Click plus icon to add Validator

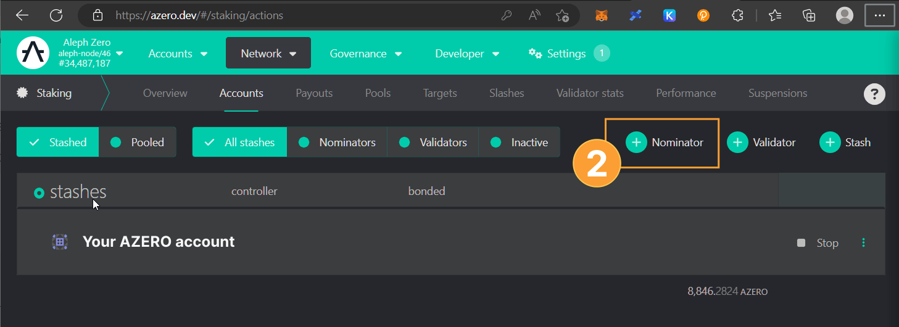point(738,143)
